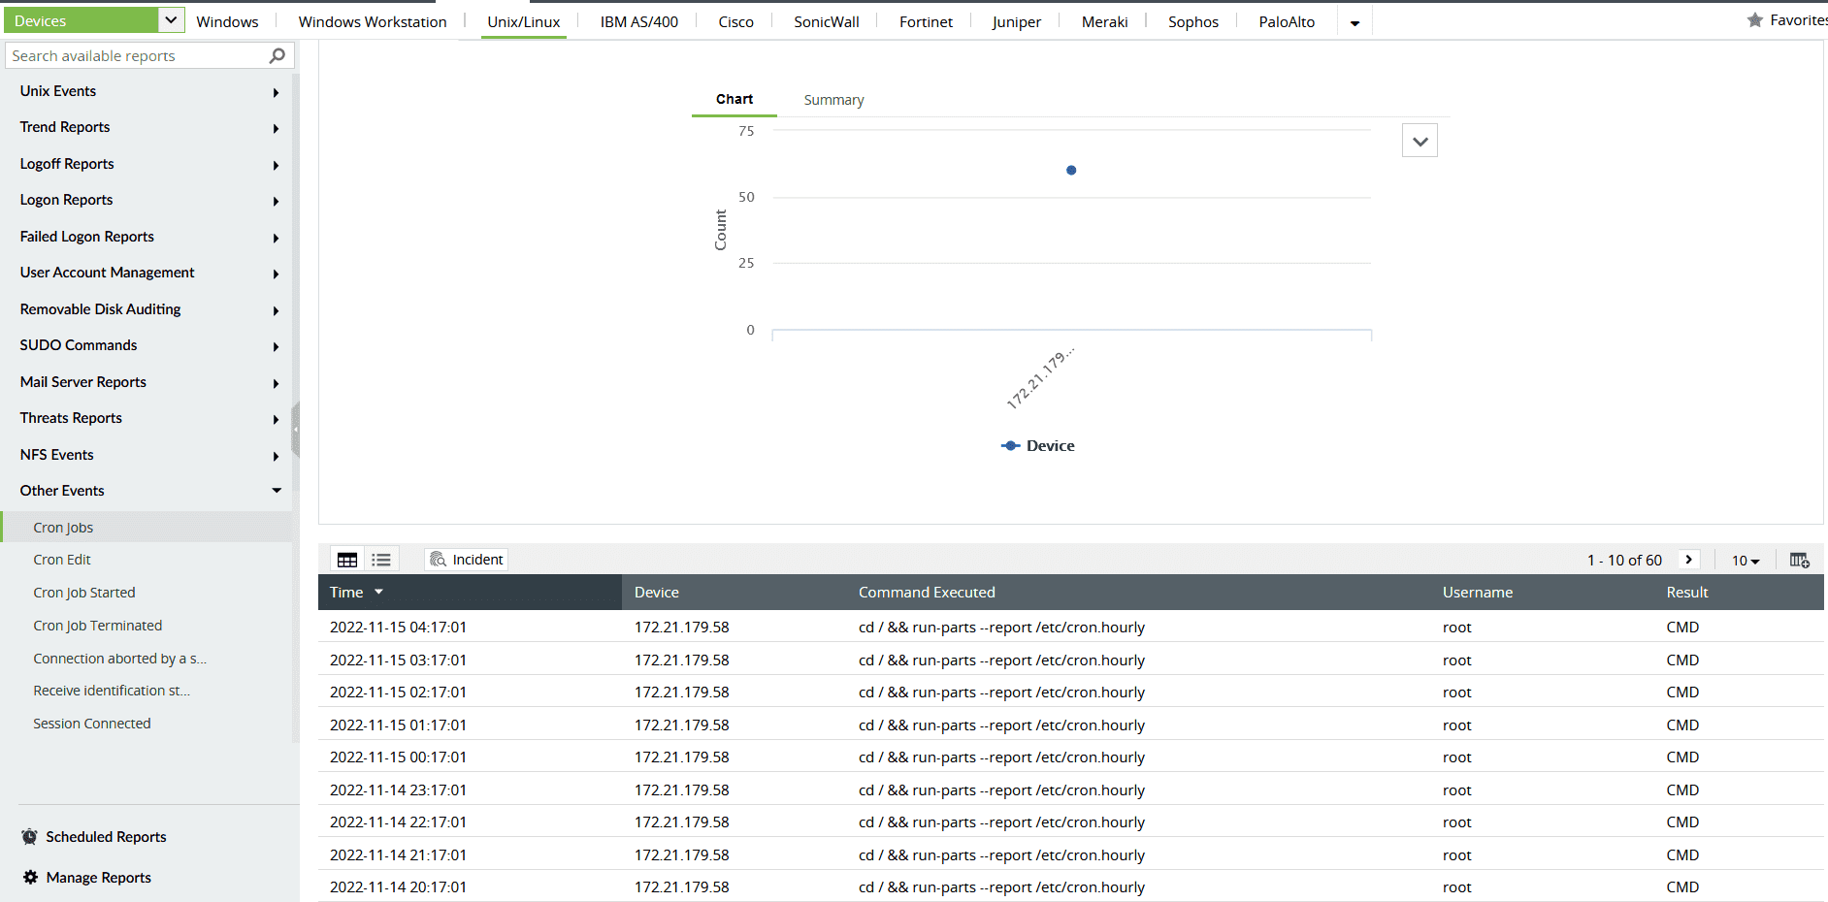Hide the Device series via chart legend
This screenshot has height=902, width=1828.
click(x=1037, y=445)
